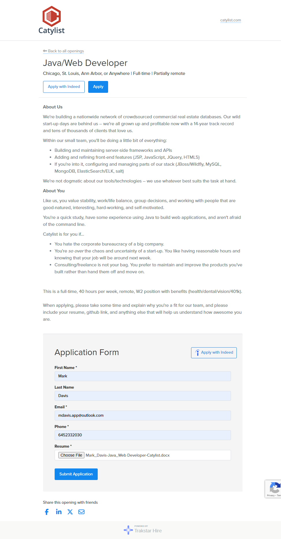Click into the Email field
The height and width of the screenshot is (539, 281).
(x=143, y=416)
